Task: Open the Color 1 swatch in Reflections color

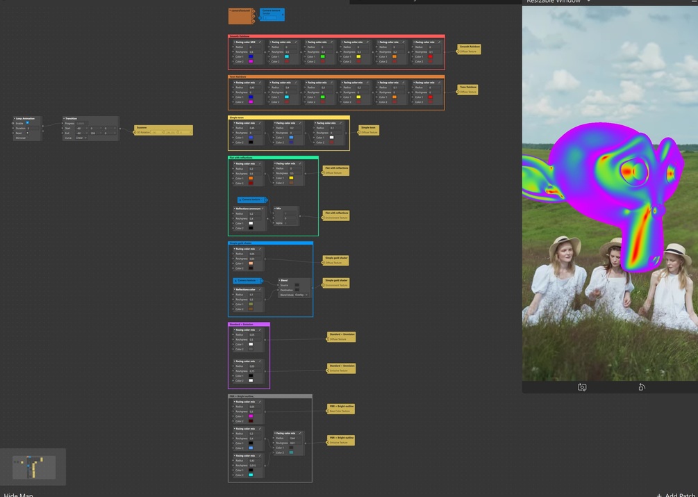Action: click(251, 304)
